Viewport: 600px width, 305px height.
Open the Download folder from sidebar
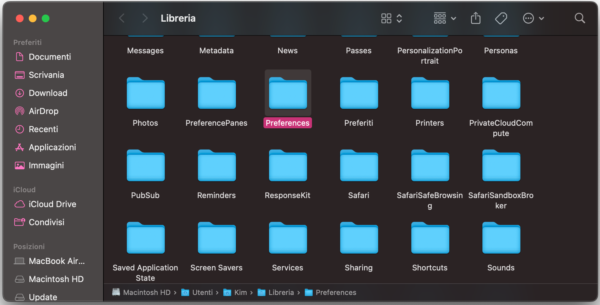48,93
